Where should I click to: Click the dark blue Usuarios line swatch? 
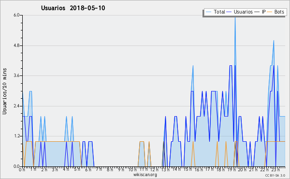point(229,12)
